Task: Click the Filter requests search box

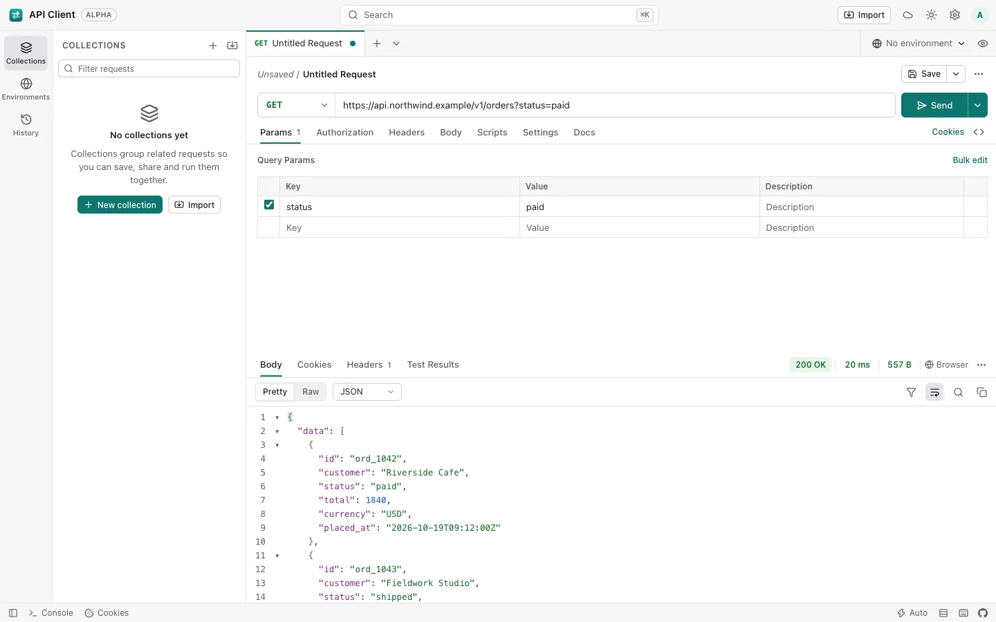Action: coord(149,68)
